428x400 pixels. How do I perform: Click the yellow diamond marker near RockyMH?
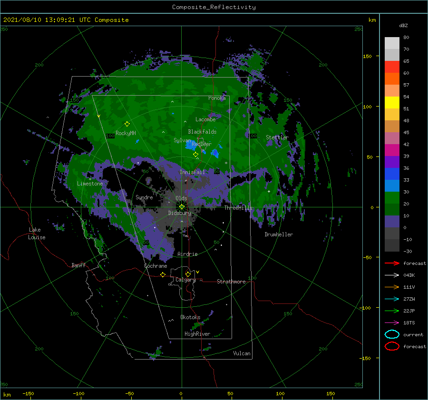pos(127,124)
